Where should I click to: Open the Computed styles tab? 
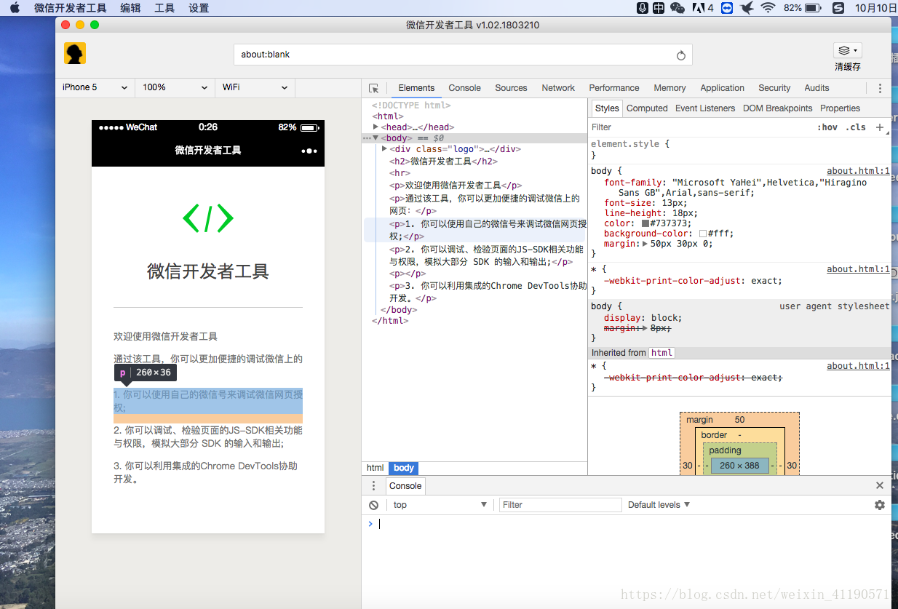[647, 108]
